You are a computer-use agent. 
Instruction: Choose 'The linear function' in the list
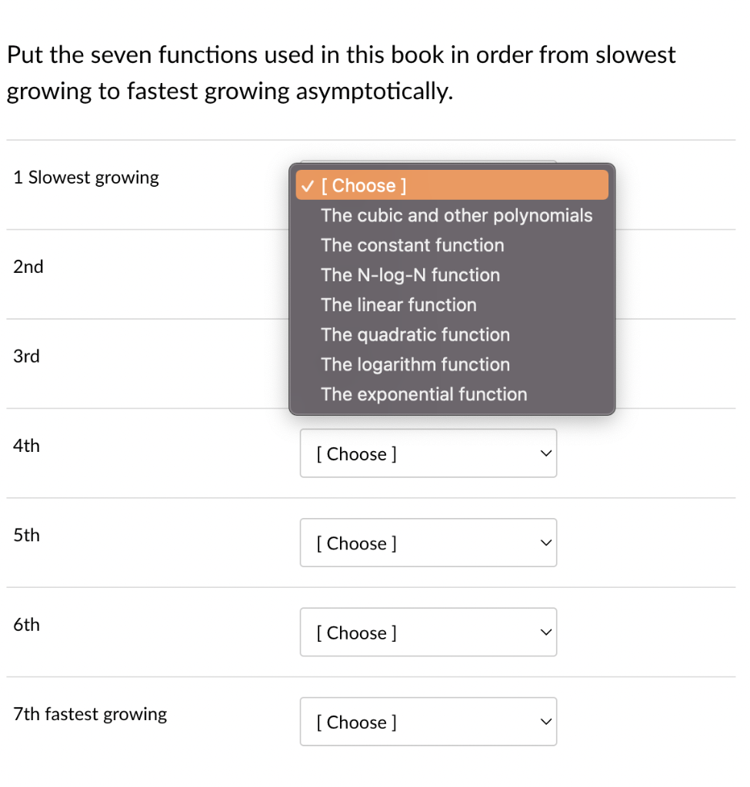click(x=398, y=305)
